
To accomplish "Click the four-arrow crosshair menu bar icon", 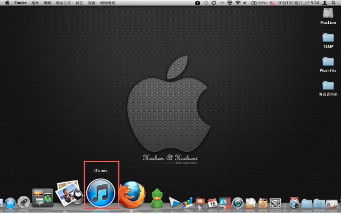I will [x=222, y=3].
